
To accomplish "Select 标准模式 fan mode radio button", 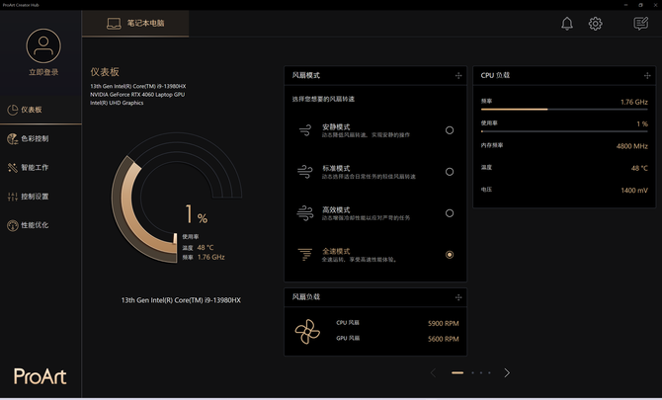I will 450,172.
